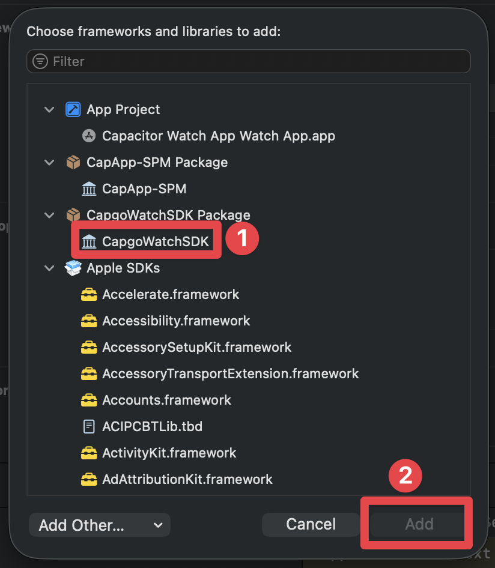Click the Add button
The height and width of the screenshot is (568, 495).
point(419,525)
